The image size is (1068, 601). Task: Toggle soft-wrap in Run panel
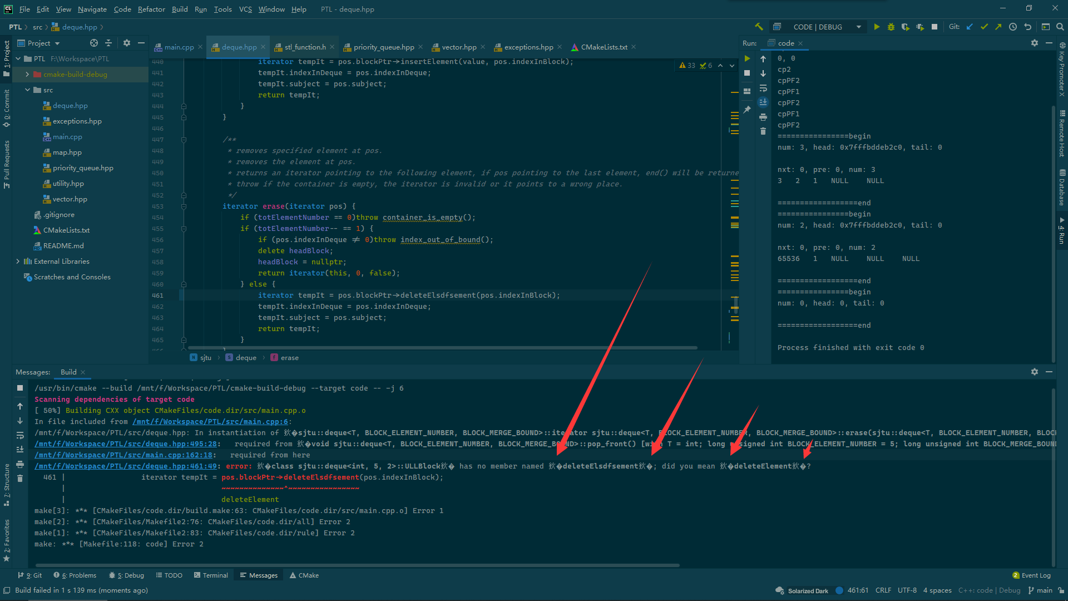point(763,88)
